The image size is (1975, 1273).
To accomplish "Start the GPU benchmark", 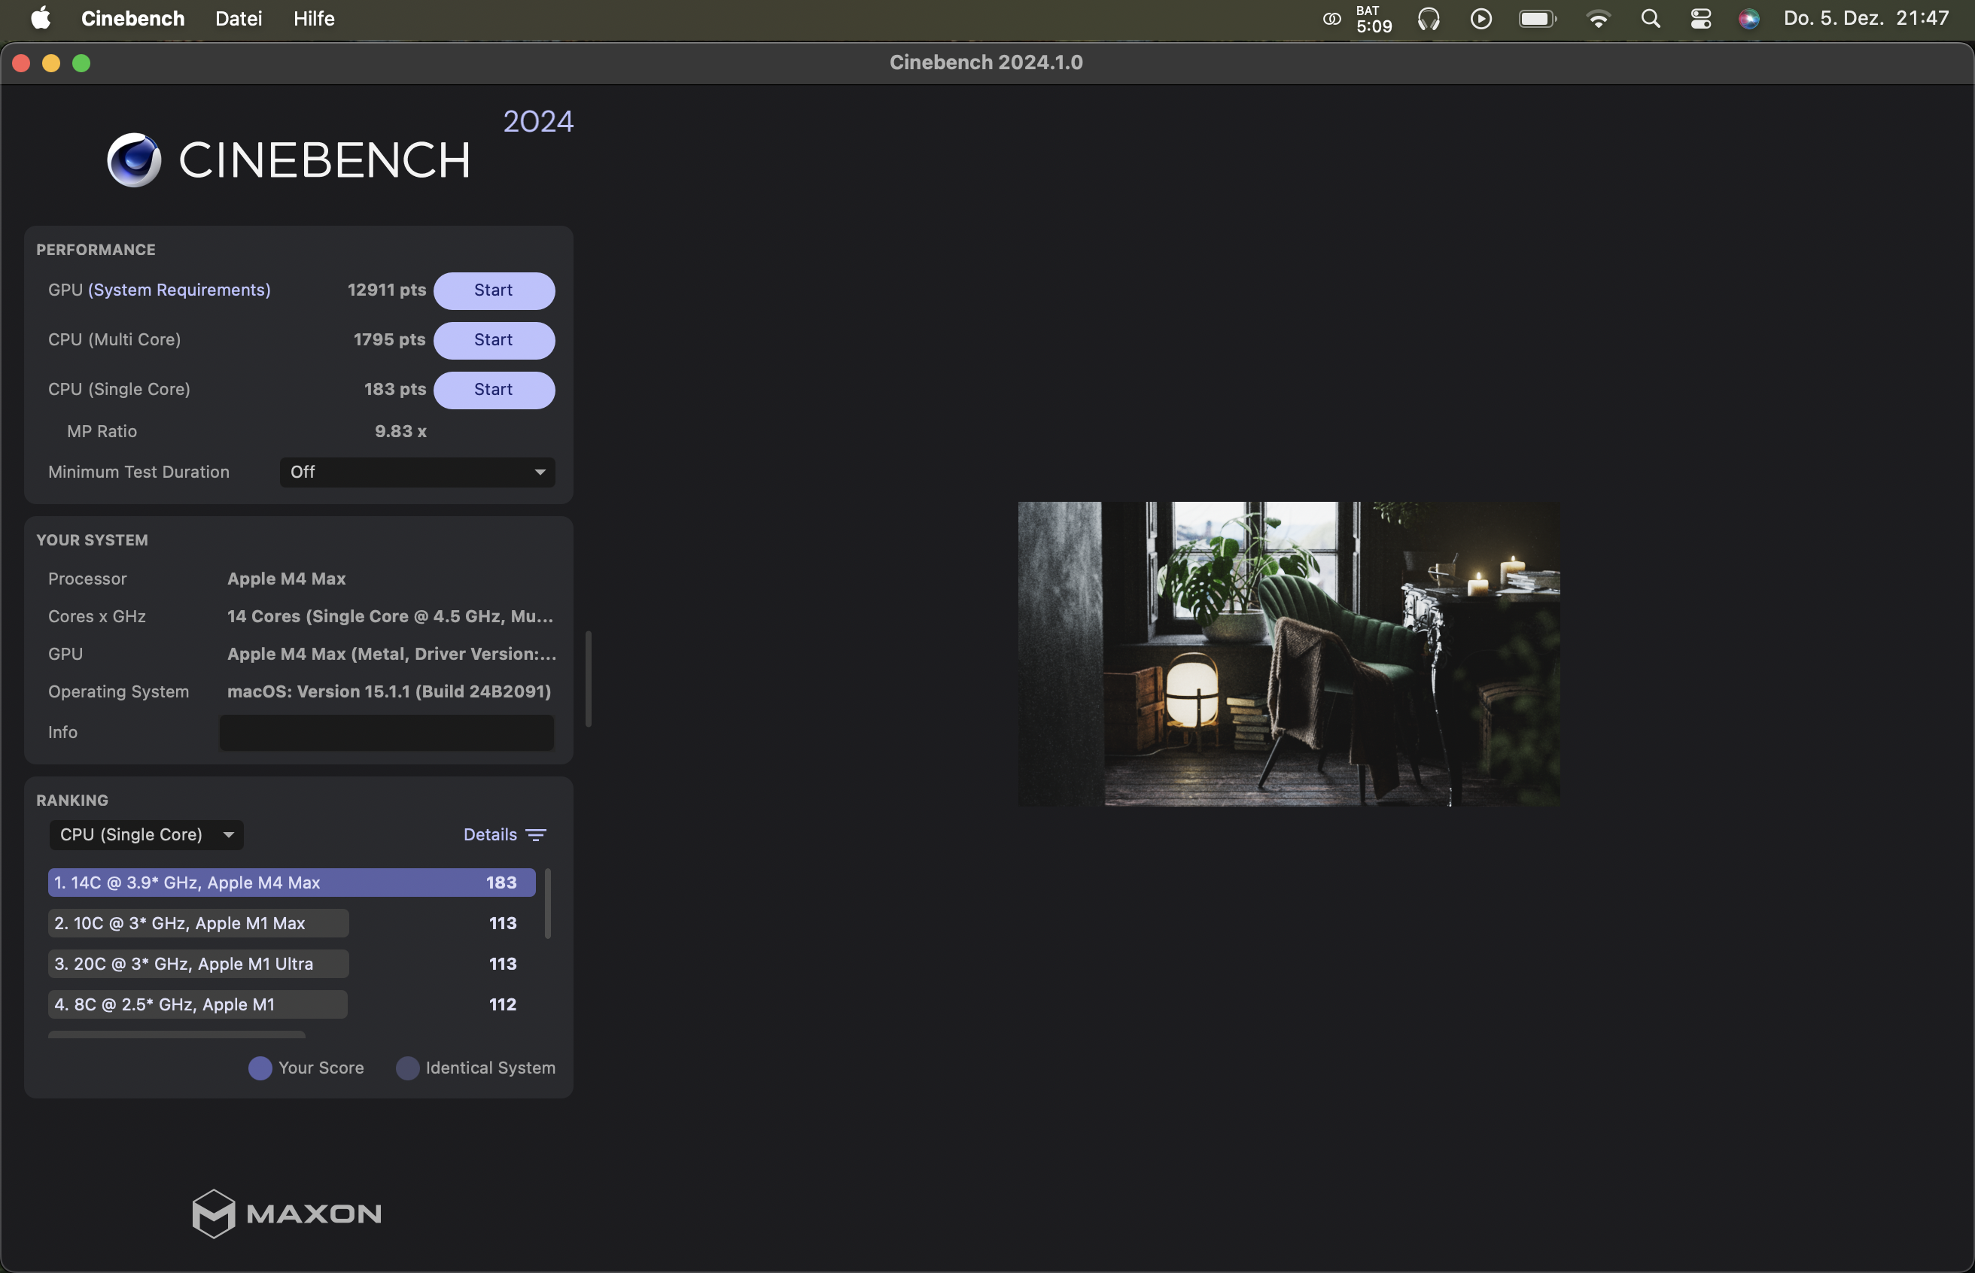I will [494, 290].
